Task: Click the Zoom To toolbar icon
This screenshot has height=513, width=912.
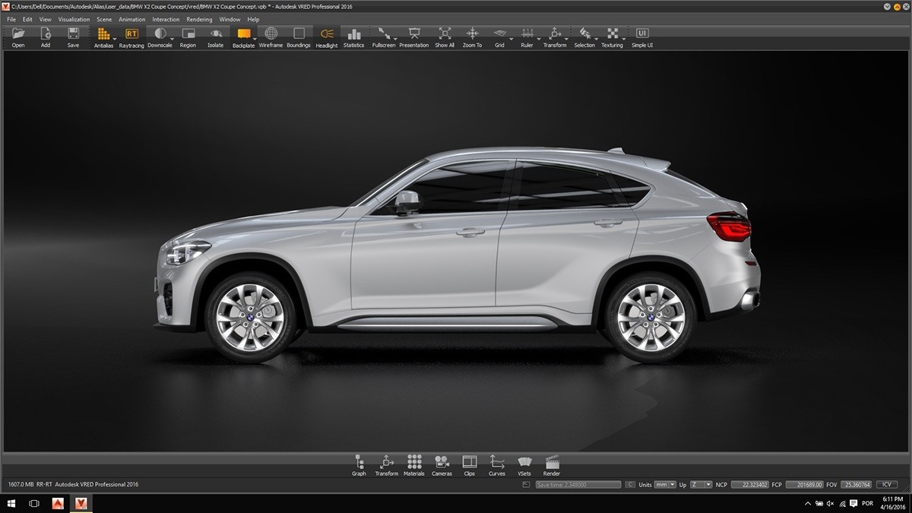Action: point(471,35)
